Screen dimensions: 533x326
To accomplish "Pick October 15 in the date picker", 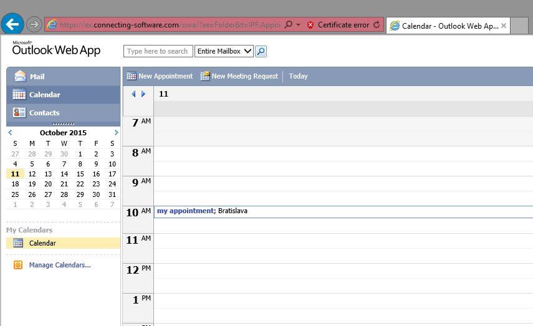I will pyautogui.click(x=80, y=174).
